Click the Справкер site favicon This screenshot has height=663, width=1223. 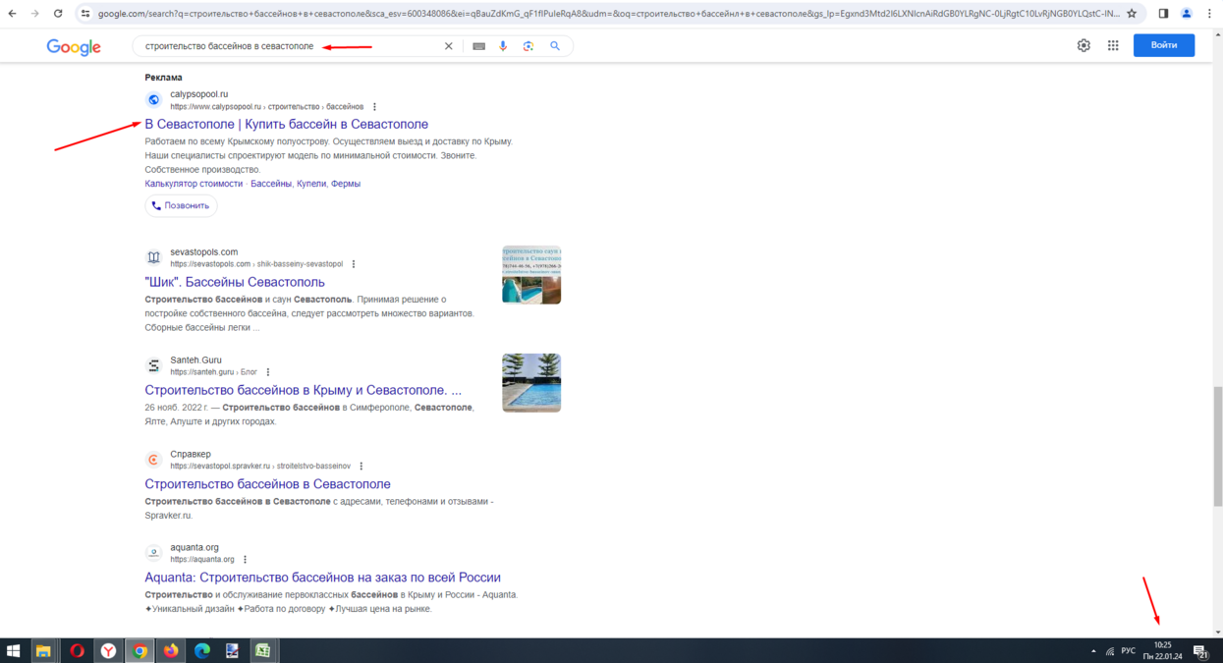click(x=153, y=460)
